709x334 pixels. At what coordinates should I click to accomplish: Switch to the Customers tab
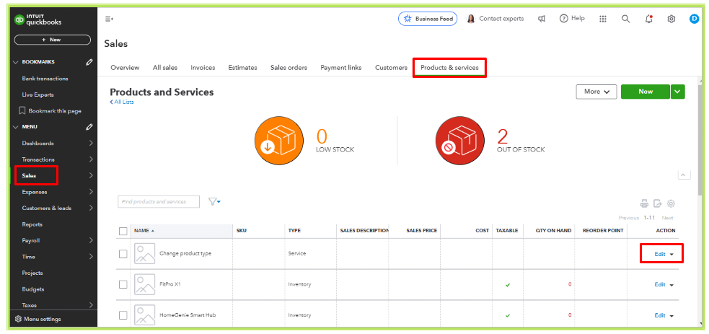[x=391, y=68]
